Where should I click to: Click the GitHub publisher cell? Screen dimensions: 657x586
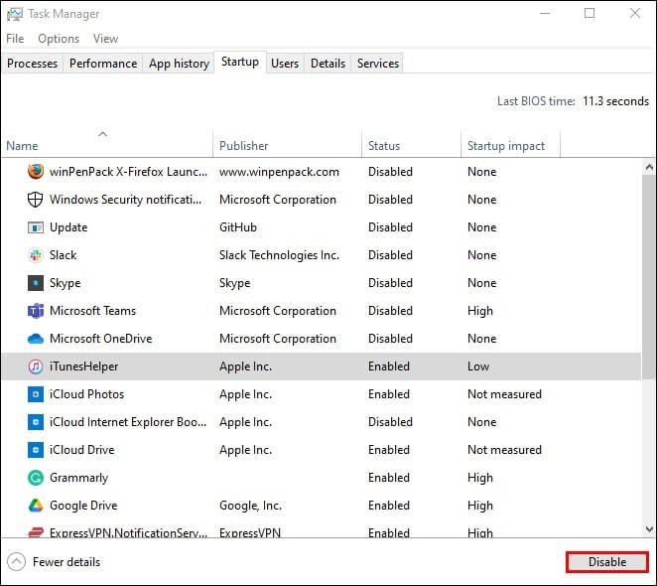(238, 227)
